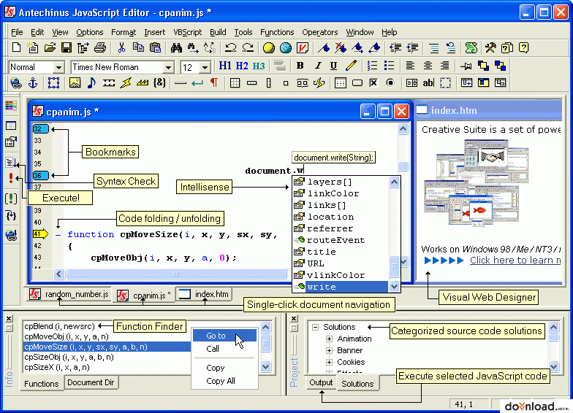The image size is (573, 413).
Task: Close the Info panel with its X
Action: pyautogui.click(x=9, y=318)
